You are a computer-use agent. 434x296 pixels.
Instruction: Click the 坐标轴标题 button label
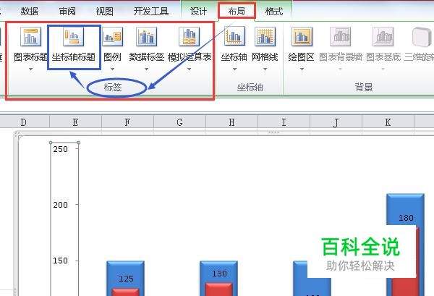[74, 57]
